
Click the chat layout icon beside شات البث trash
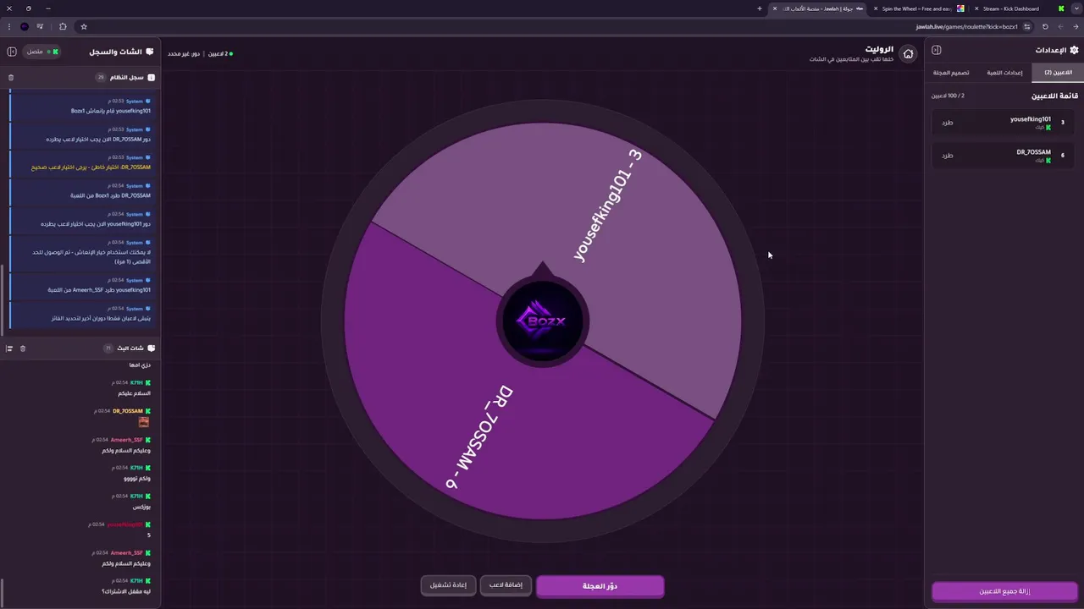(9, 348)
